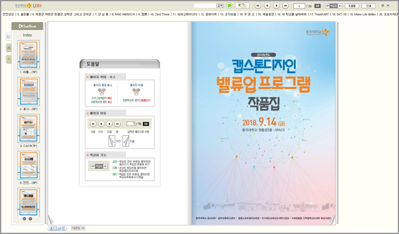Select '7. 강 심 동' in contents strip

pos(101,14)
